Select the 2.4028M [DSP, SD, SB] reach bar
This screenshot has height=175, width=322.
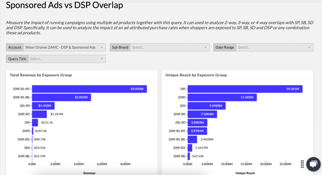(x=192, y=139)
